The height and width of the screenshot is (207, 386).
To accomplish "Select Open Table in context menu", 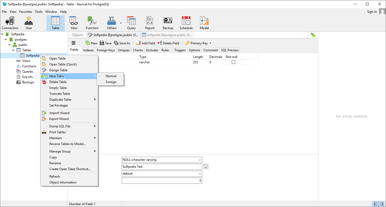I will click(x=69, y=58).
